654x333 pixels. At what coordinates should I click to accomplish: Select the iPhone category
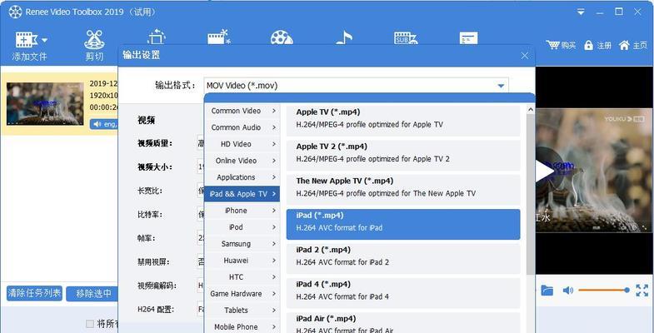(x=242, y=211)
